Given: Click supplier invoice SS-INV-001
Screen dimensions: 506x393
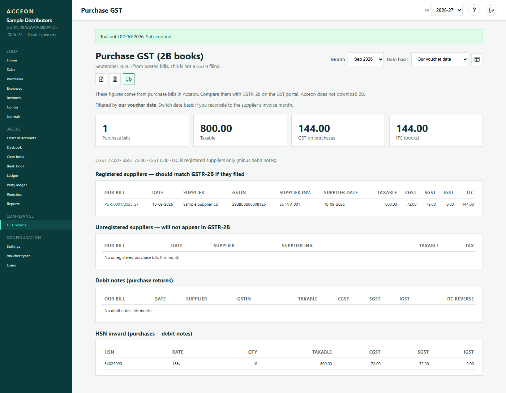Looking at the screenshot, I should coord(290,204).
